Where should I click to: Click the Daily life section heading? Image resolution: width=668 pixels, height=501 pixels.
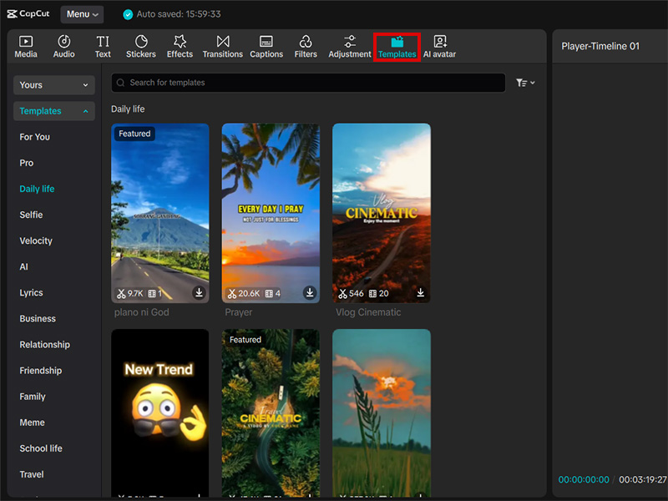128,109
